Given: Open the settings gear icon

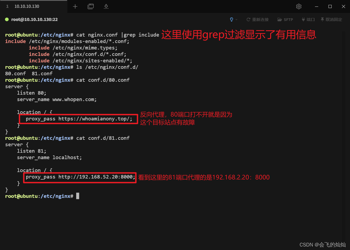Looking at the screenshot, I should [x=299, y=6].
